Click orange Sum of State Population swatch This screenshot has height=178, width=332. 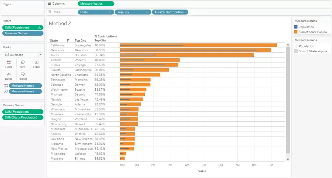(x=296, y=32)
